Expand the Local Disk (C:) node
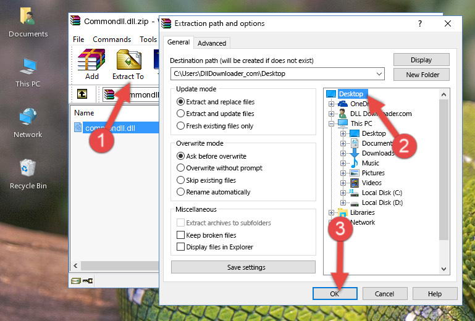 tap(343, 193)
